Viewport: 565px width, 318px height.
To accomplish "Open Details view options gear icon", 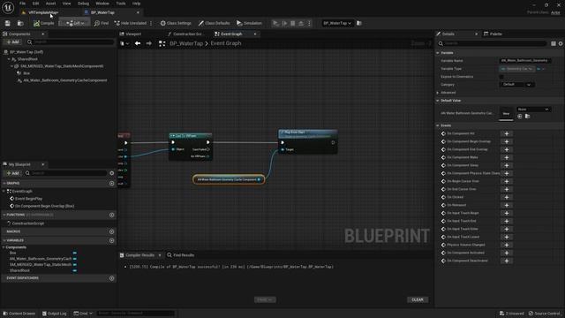I will point(561,43).
